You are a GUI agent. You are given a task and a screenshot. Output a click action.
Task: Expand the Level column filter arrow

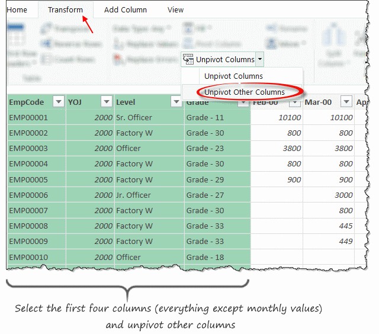(176, 102)
